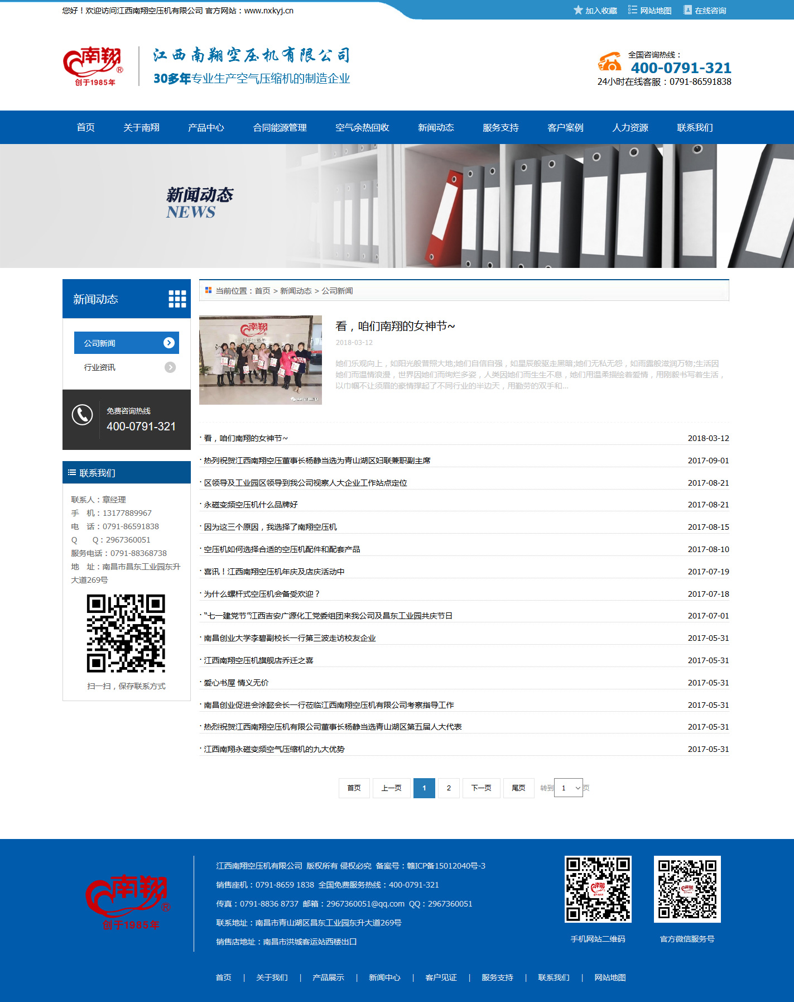
Task: Click the footer link 联系我们
Action: (x=554, y=977)
